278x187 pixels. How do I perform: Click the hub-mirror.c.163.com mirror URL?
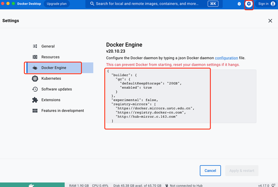(x=147, y=117)
